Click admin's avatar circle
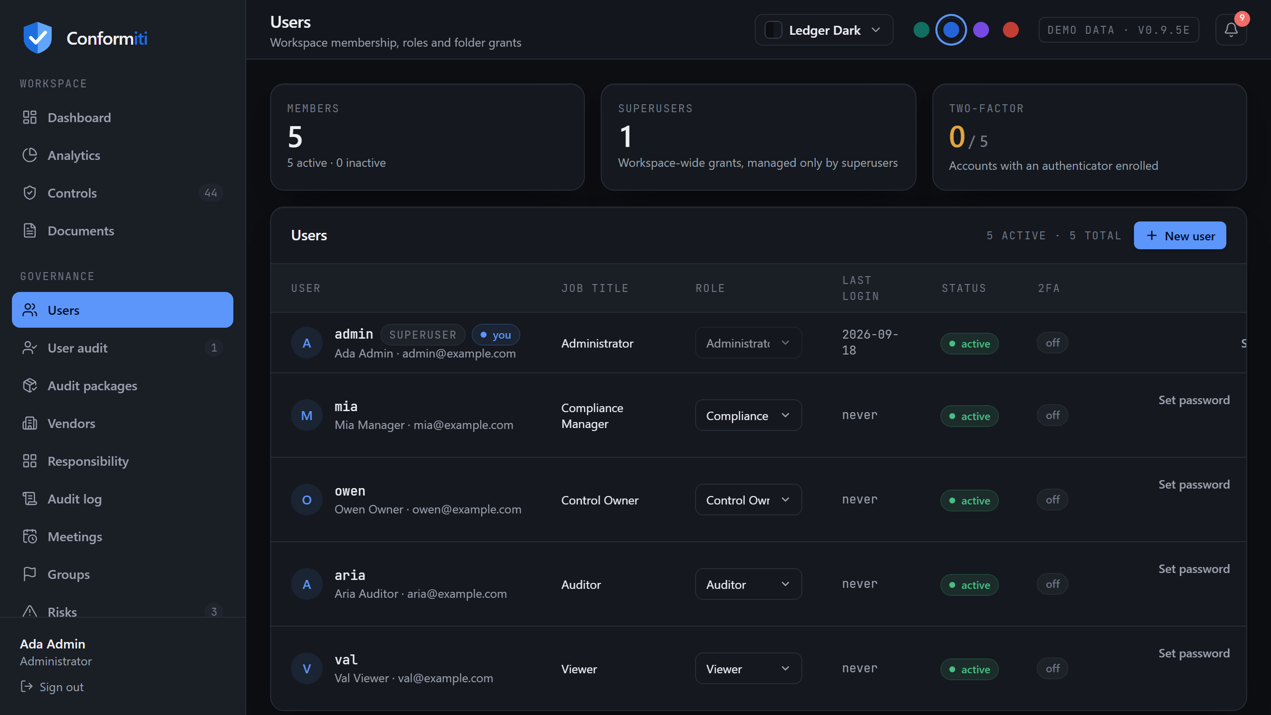The width and height of the screenshot is (1271, 715). (x=307, y=343)
